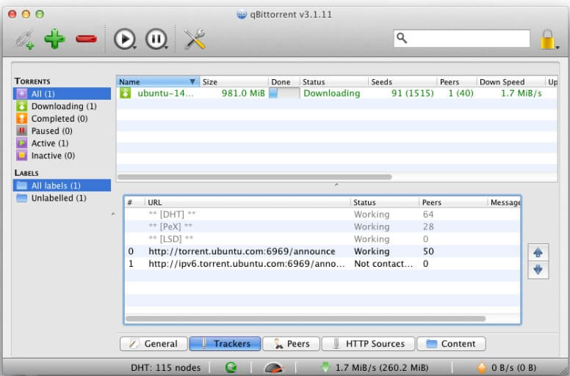Click the Unlabelled folder icon
The width and height of the screenshot is (570, 376).
(x=22, y=198)
